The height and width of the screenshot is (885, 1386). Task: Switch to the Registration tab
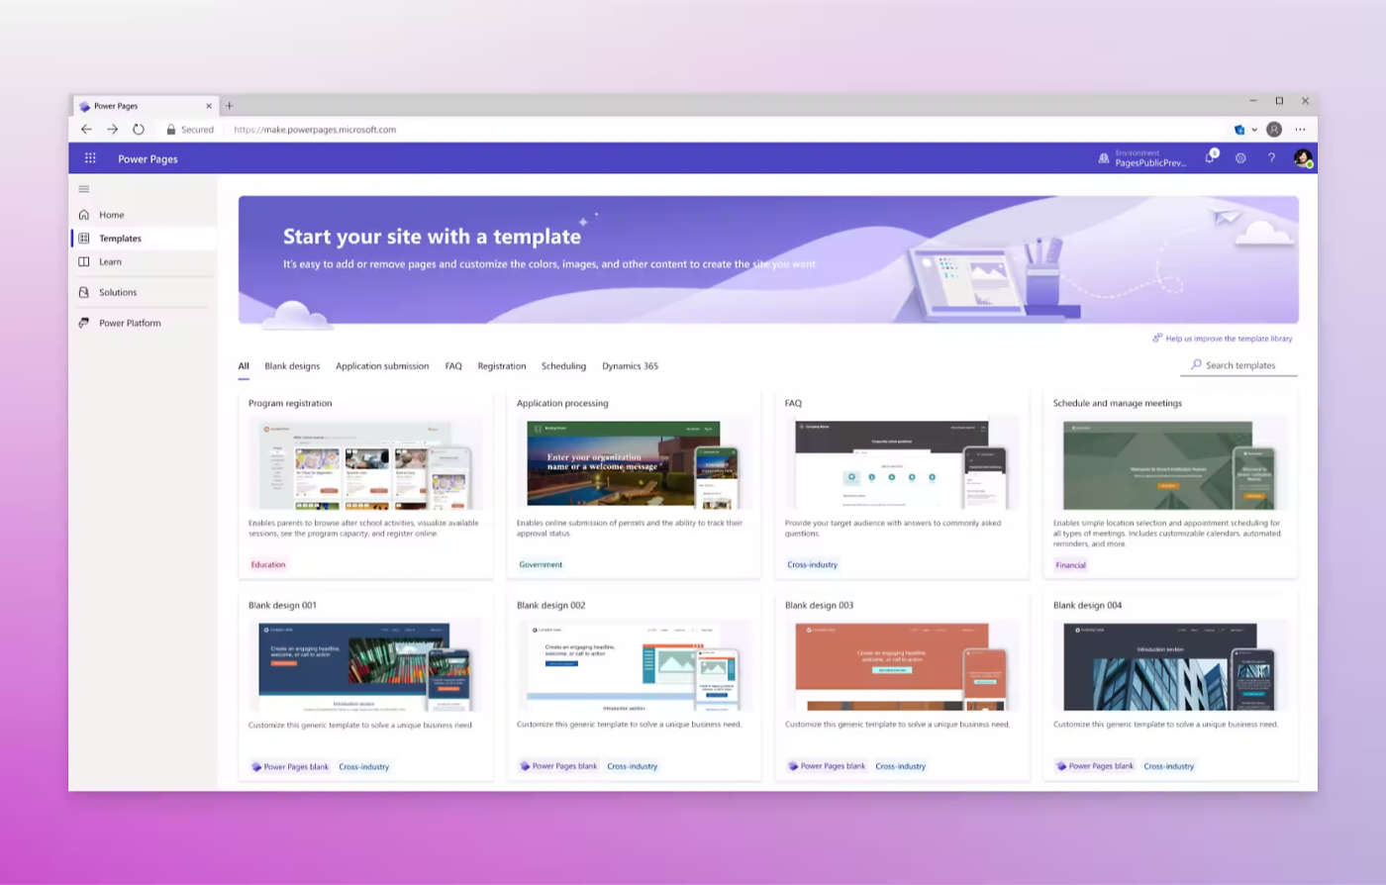(502, 366)
